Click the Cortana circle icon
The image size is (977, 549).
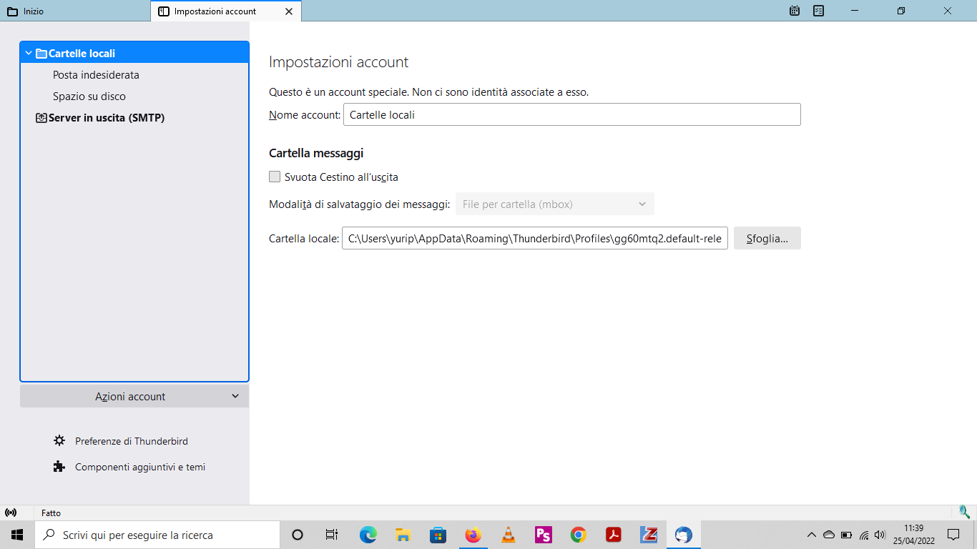pos(298,535)
